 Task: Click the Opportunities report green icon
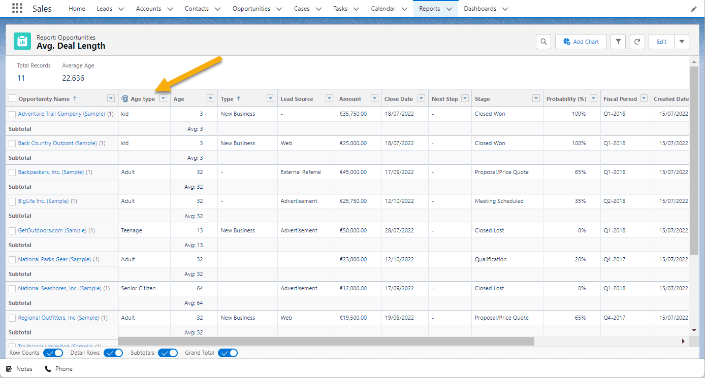[22, 41]
